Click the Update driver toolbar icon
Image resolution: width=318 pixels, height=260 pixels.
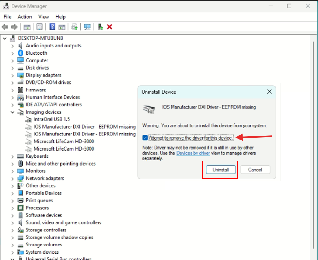point(75,27)
